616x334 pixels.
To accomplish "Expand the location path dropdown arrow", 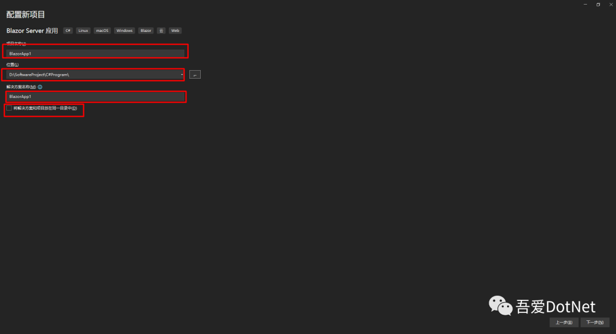I will coord(181,75).
